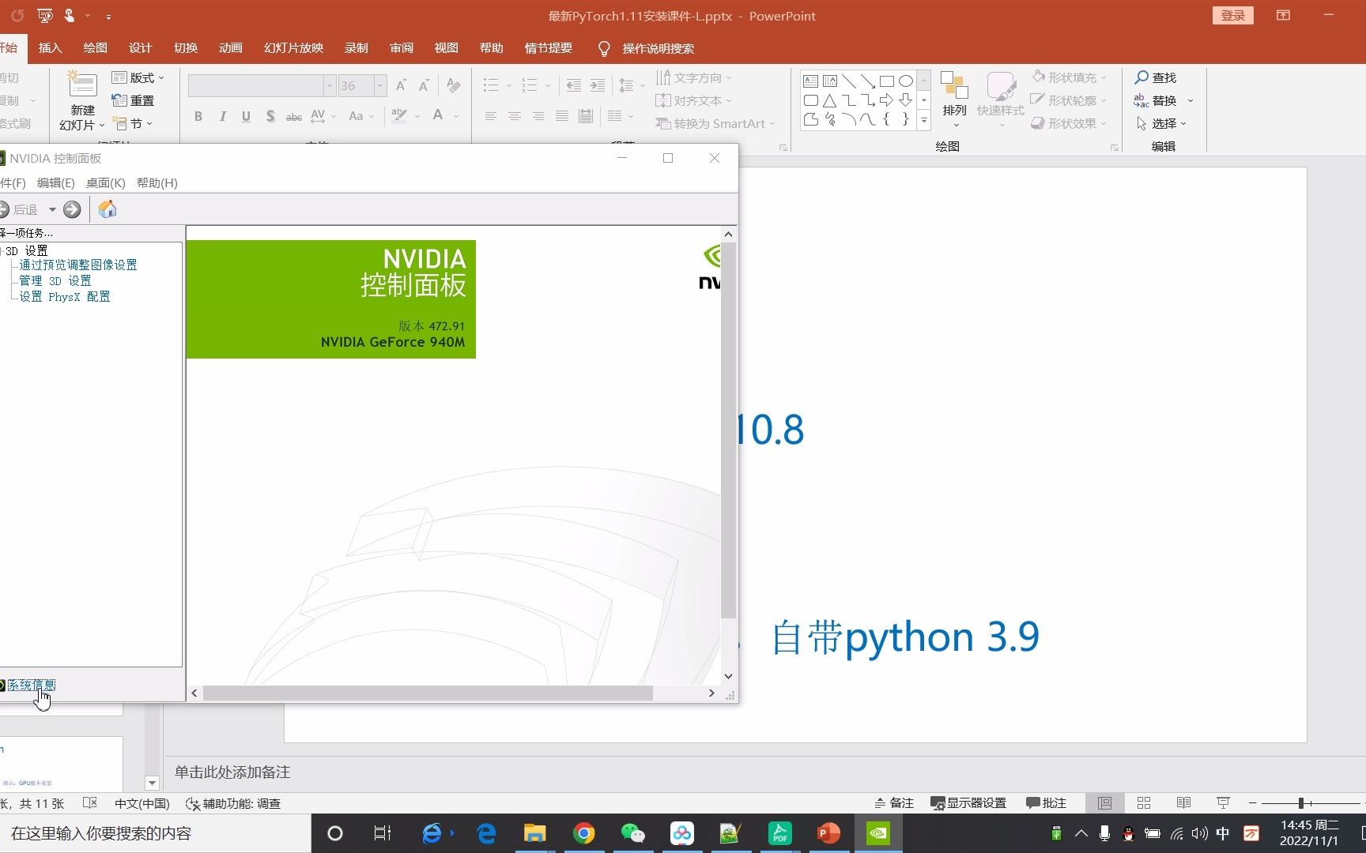Click the Increase Indent icon
The height and width of the screenshot is (853, 1366).
[x=598, y=85]
